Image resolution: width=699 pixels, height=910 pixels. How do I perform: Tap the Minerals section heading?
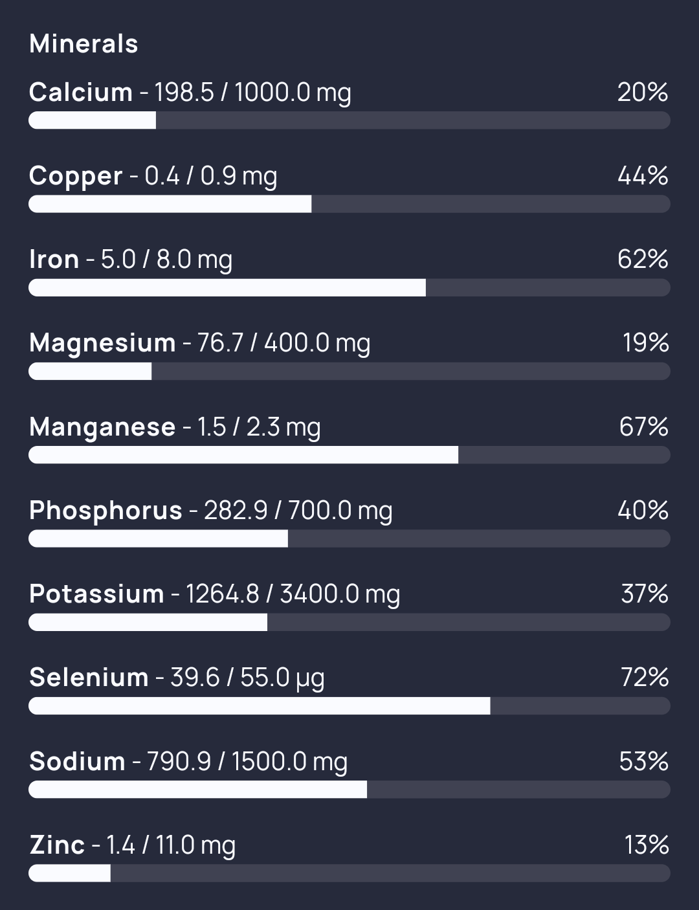[83, 44]
